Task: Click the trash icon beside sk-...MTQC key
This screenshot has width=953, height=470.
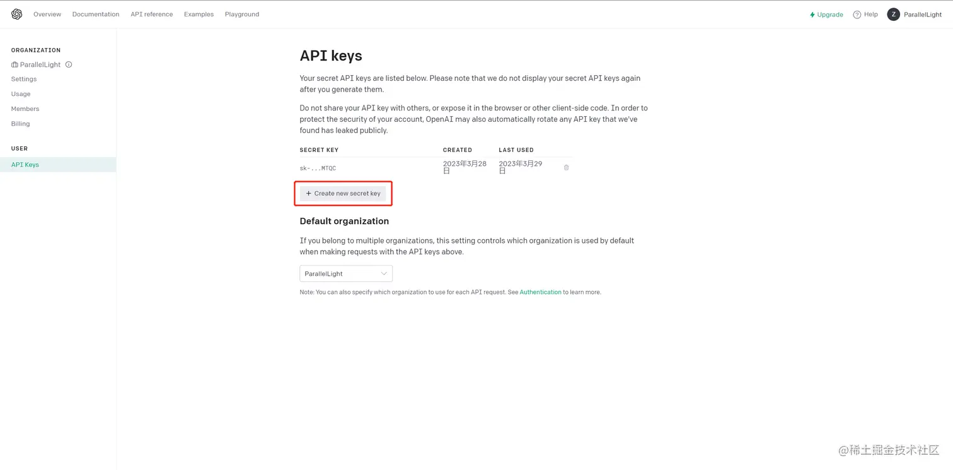Action: pos(566,168)
